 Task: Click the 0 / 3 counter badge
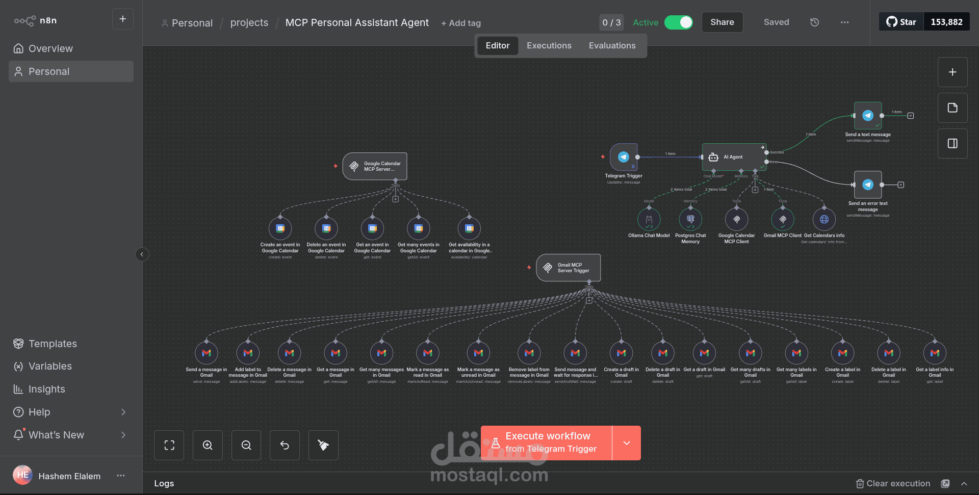pyautogui.click(x=611, y=22)
